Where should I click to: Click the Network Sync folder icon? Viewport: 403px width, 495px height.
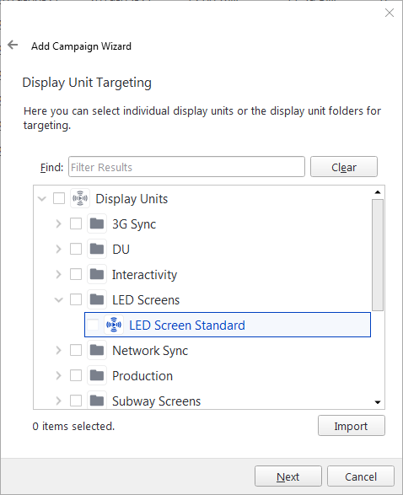(97, 350)
